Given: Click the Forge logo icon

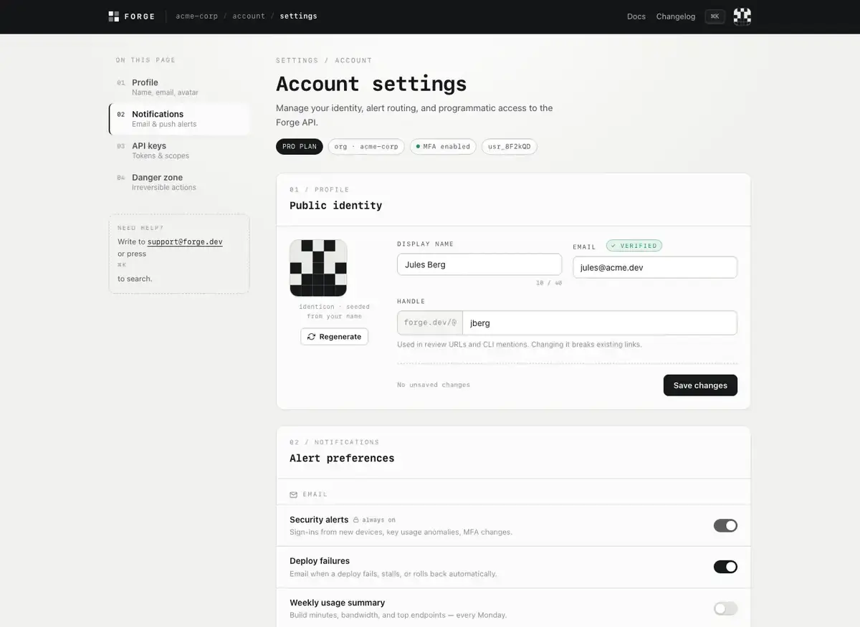Looking at the screenshot, I should point(114,16).
